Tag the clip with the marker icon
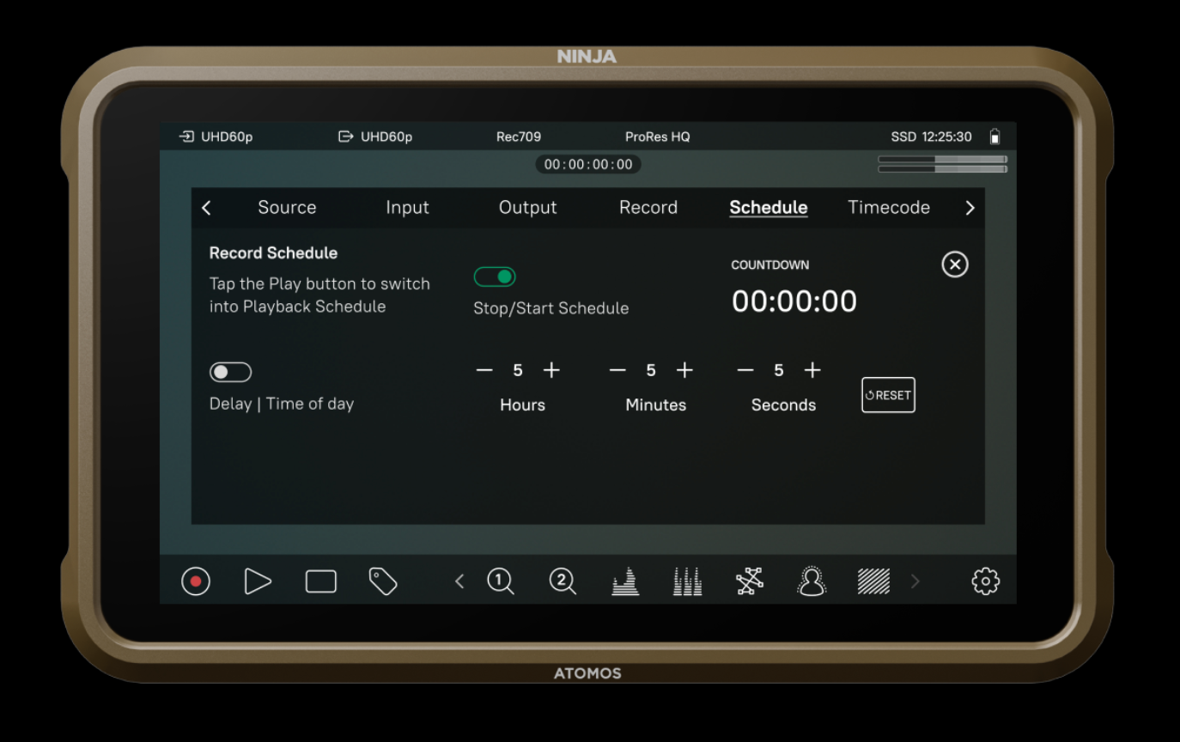Screen dimensions: 1180x742 click(382, 581)
